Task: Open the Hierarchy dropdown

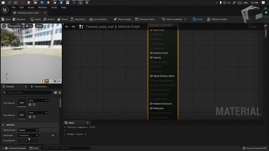Action: [x=78, y=19]
